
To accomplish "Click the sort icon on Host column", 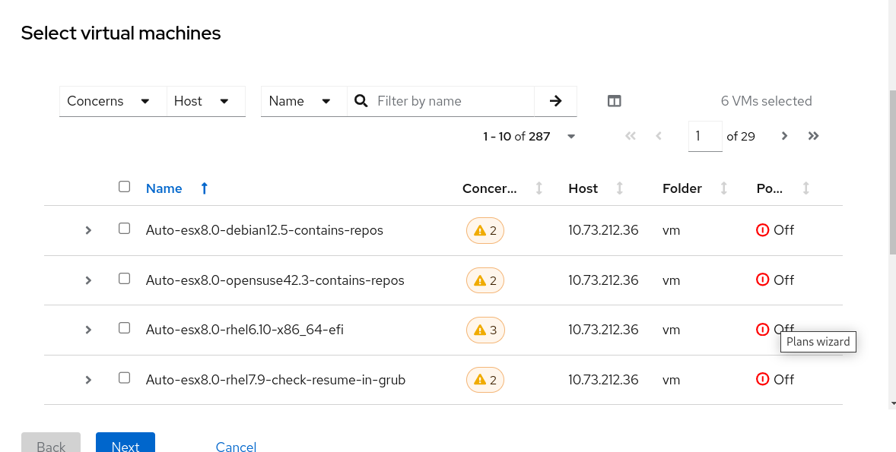I will 619,188.
